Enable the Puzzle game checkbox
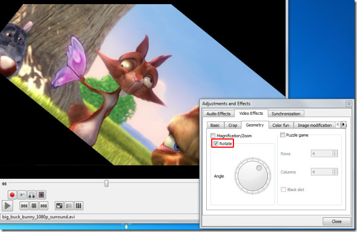Screen dimensions: 357x232 click(283, 135)
